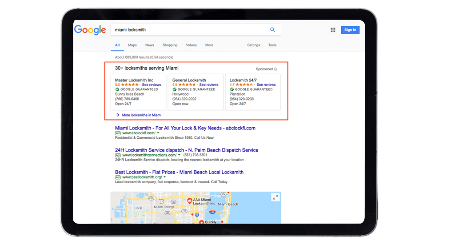Click arrow beside More locksmiths in Miami

[117, 115]
